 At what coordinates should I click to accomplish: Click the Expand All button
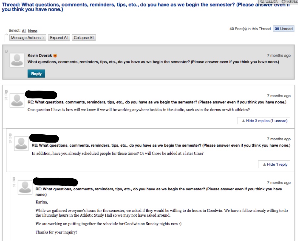[x=59, y=37]
